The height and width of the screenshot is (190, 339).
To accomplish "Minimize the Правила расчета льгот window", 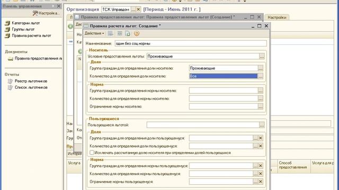I will click(x=253, y=26).
